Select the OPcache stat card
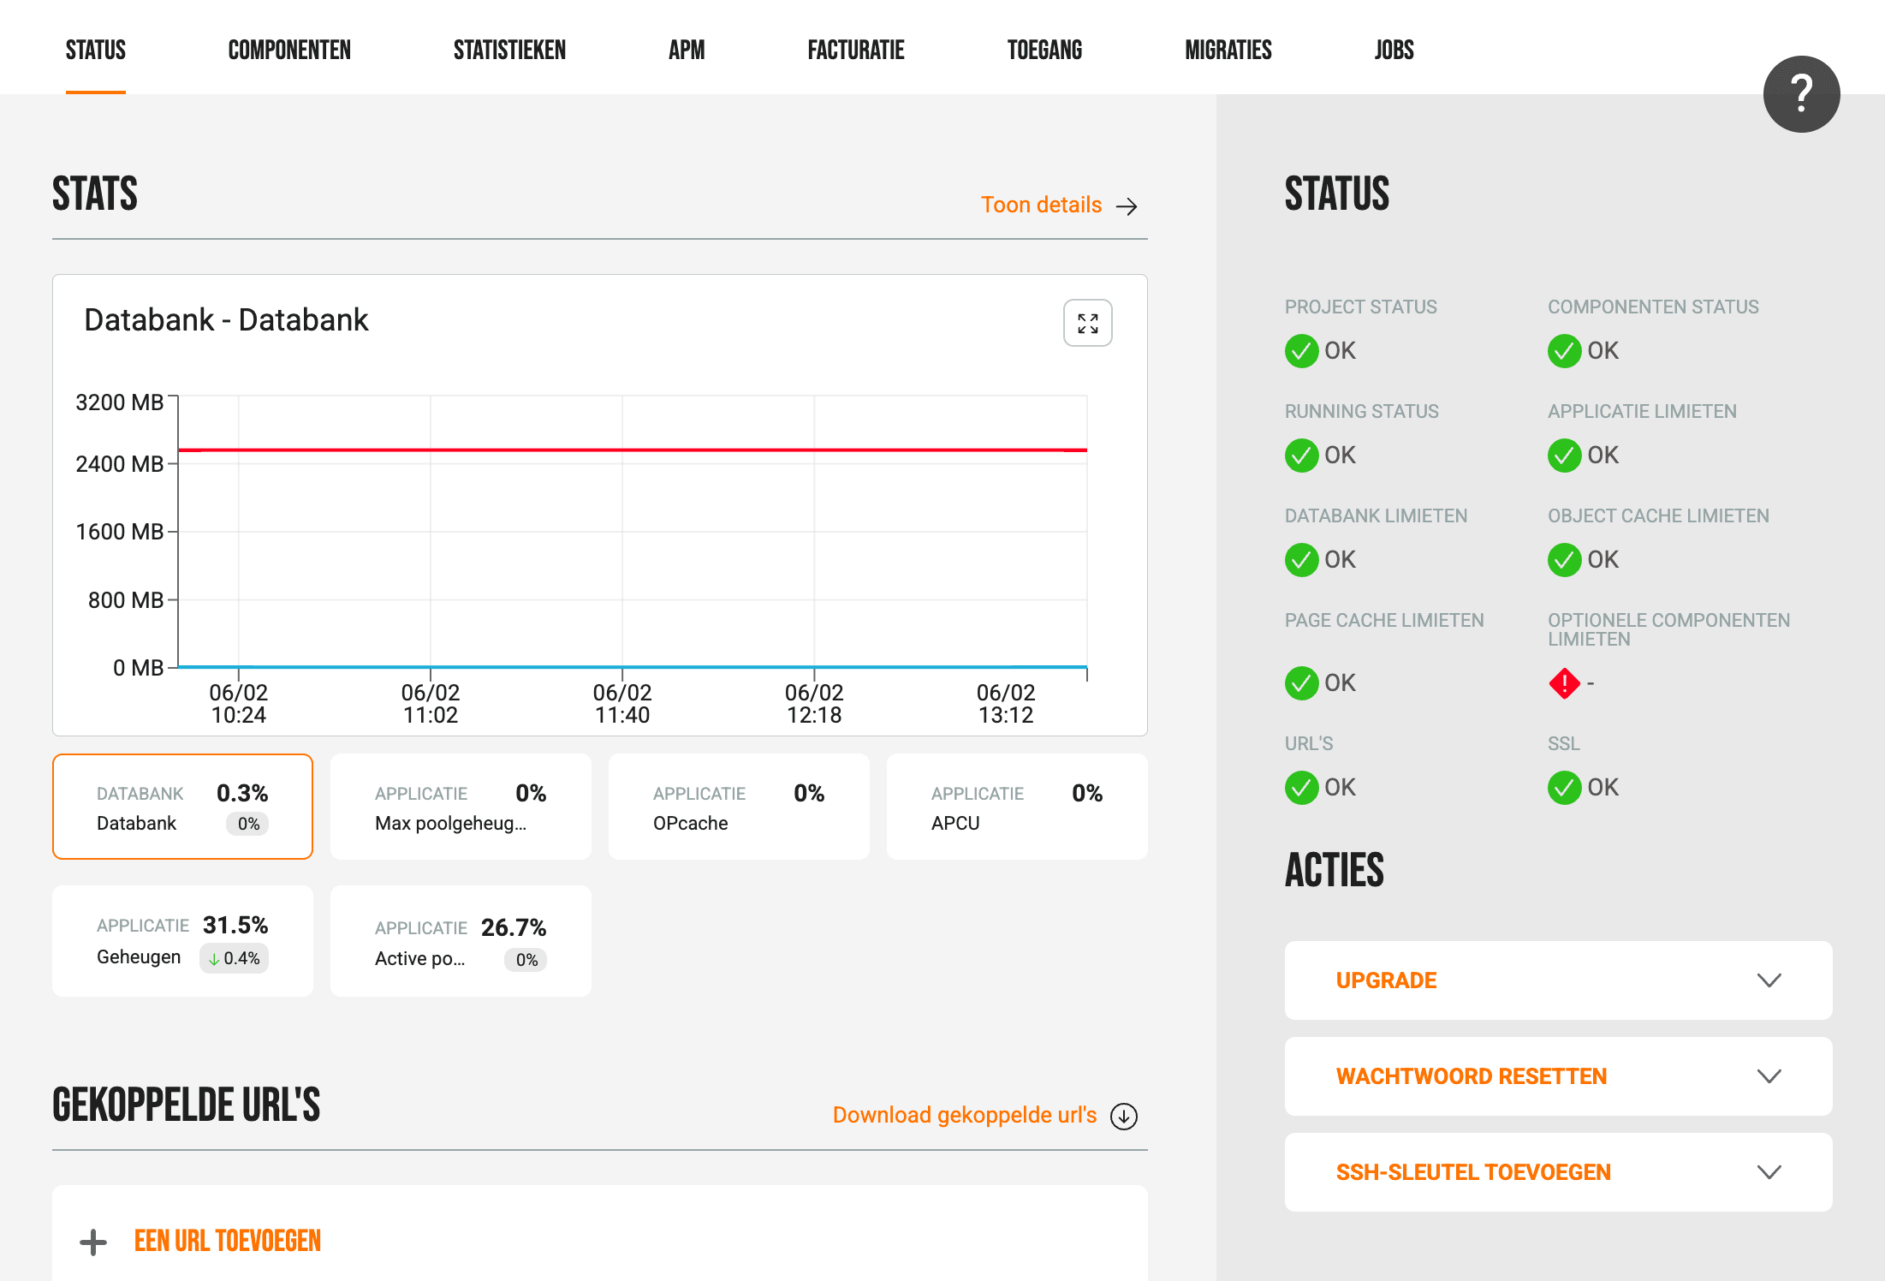 (x=739, y=807)
